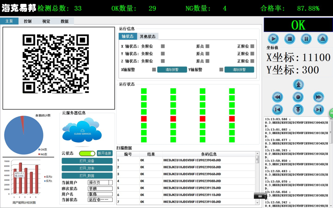Click the square stop button
This screenshot has width=333, height=208.
[x=289, y=39]
